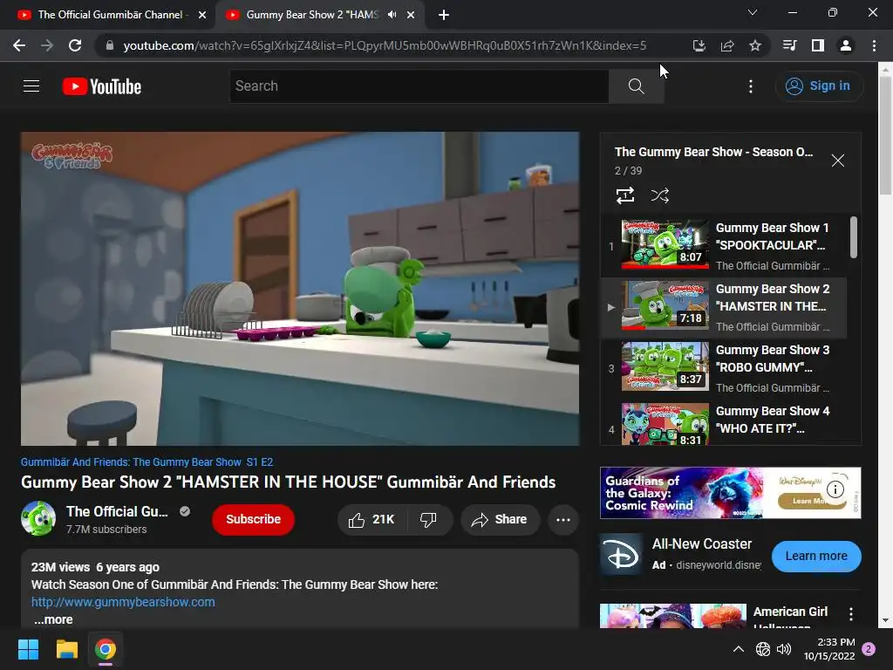This screenshot has width=893, height=670.
Task: Toggle shuffle playlist icon
Action: pyautogui.click(x=660, y=195)
